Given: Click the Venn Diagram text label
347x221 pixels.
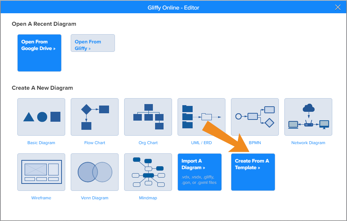Looking at the screenshot, I should point(95,198).
